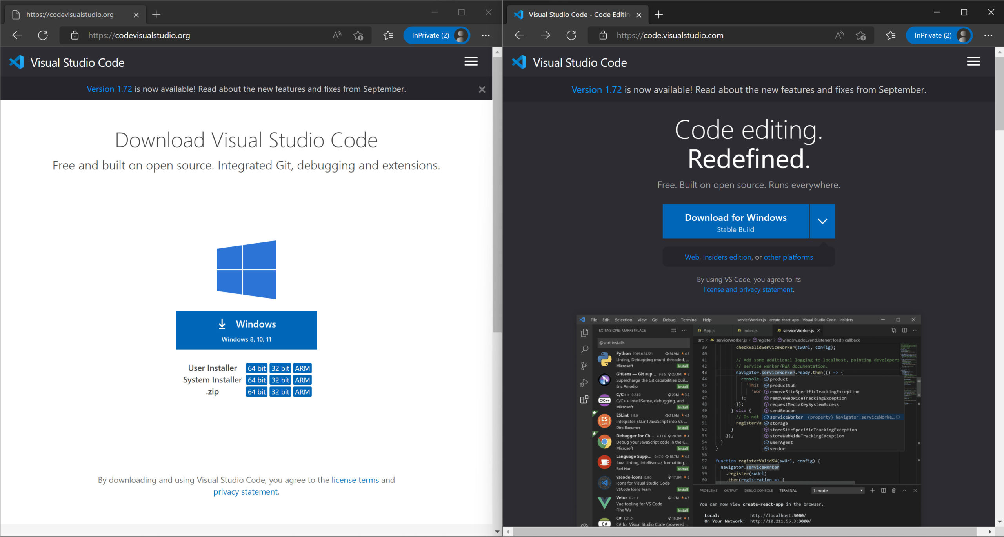Open hamburger menu on code.visualstudio.com page
This screenshot has width=1004, height=537.
[973, 62]
